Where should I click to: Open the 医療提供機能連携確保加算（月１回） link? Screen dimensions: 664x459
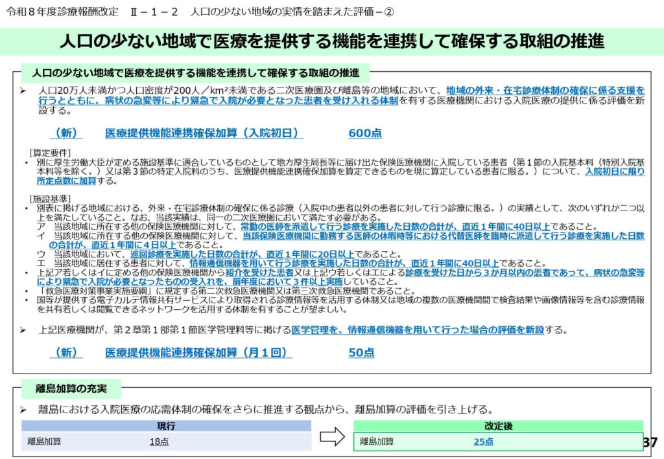tap(195, 353)
